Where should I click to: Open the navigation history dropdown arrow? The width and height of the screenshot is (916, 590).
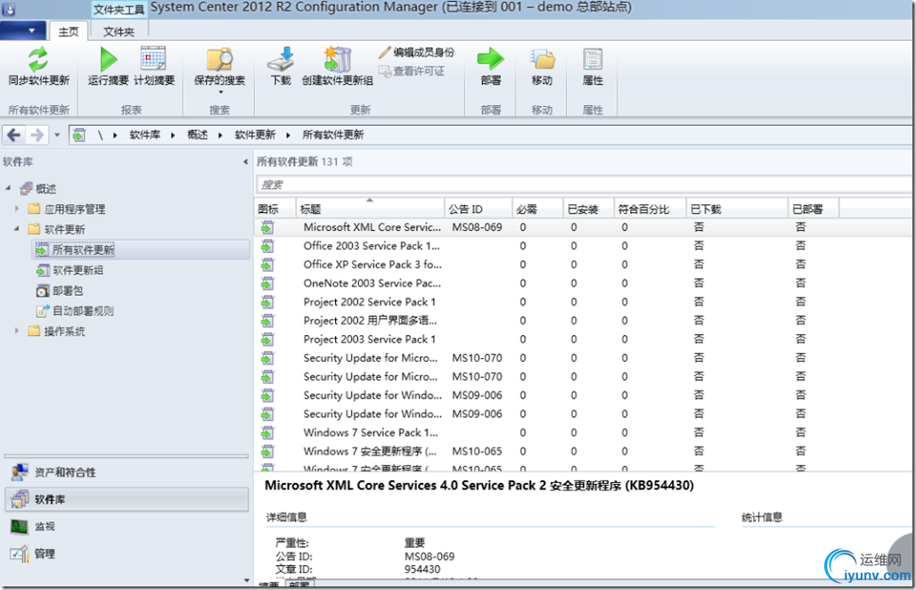click(x=57, y=135)
